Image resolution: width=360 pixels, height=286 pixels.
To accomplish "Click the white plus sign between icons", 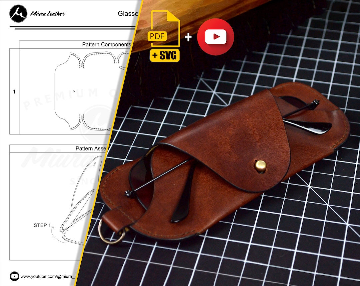I will coord(188,37).
